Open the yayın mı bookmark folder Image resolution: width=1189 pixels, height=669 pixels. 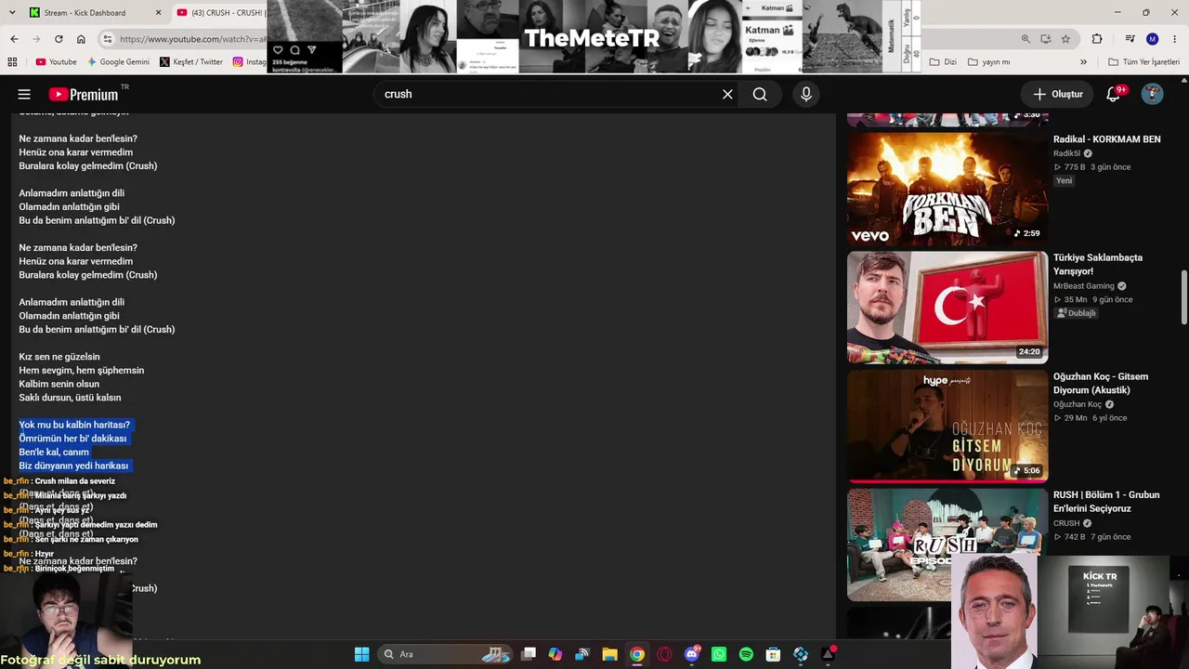[x=989, y=62]
